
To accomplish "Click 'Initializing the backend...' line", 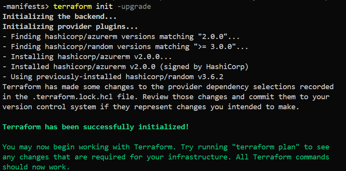I will point(59,17).
